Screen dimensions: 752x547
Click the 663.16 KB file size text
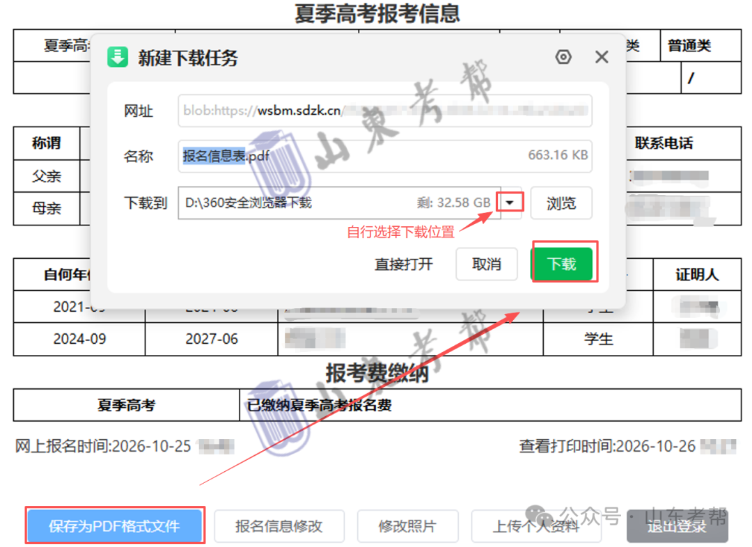[x=558, y=155]
